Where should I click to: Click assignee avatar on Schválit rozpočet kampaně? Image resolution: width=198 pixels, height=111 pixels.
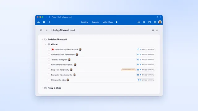(80, 49)
